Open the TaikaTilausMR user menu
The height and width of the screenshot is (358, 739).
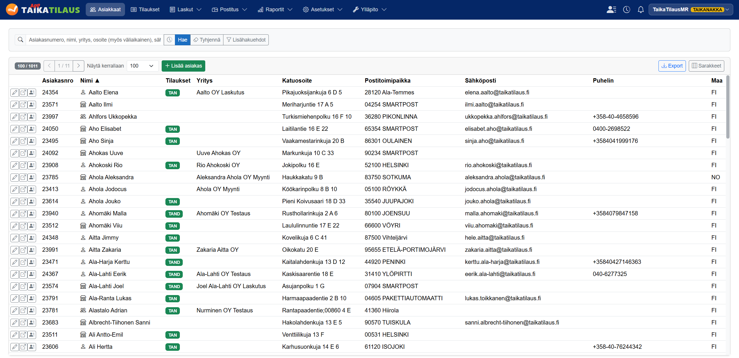coord(690,10)
